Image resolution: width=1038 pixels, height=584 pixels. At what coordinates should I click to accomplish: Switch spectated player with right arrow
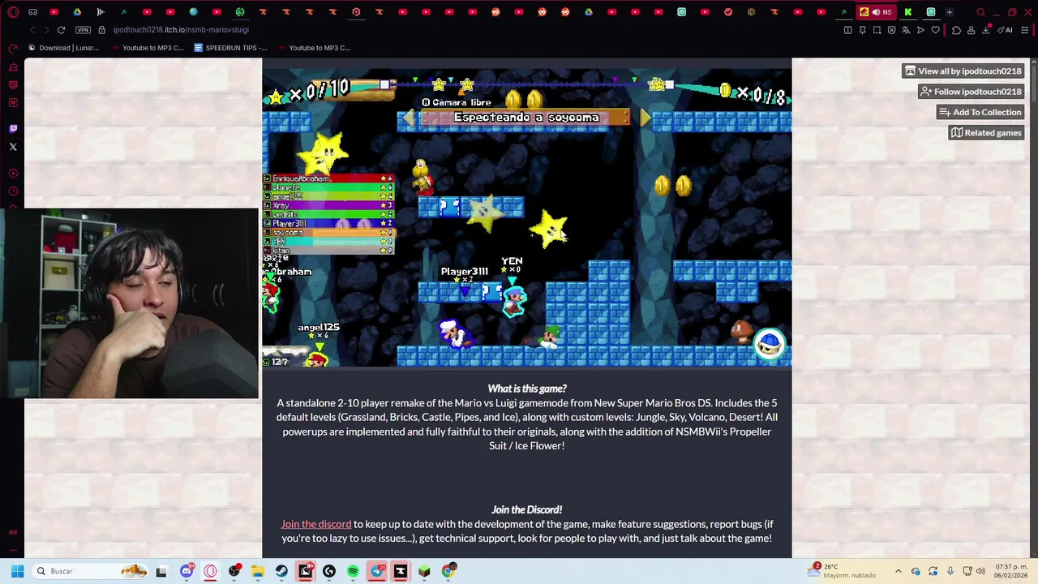click(645, 118)
